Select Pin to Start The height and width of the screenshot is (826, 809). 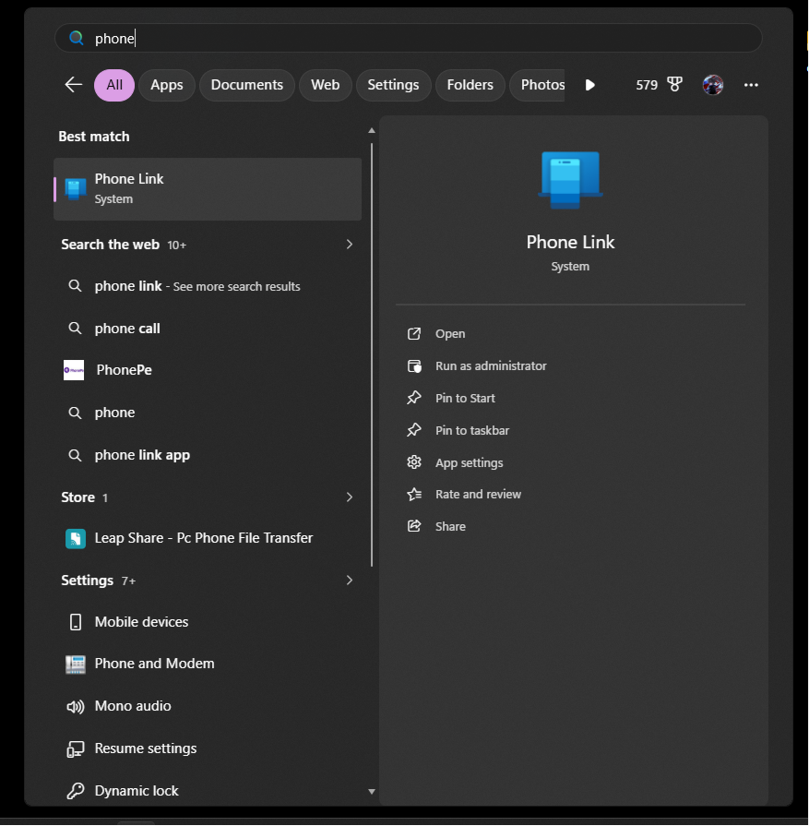click(x=465, y=399)
